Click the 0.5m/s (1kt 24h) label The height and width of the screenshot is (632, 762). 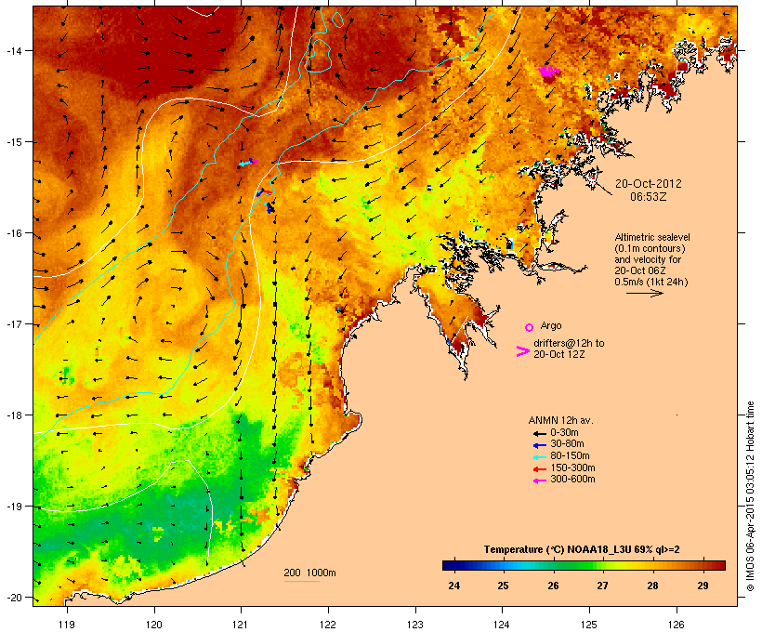650,282
